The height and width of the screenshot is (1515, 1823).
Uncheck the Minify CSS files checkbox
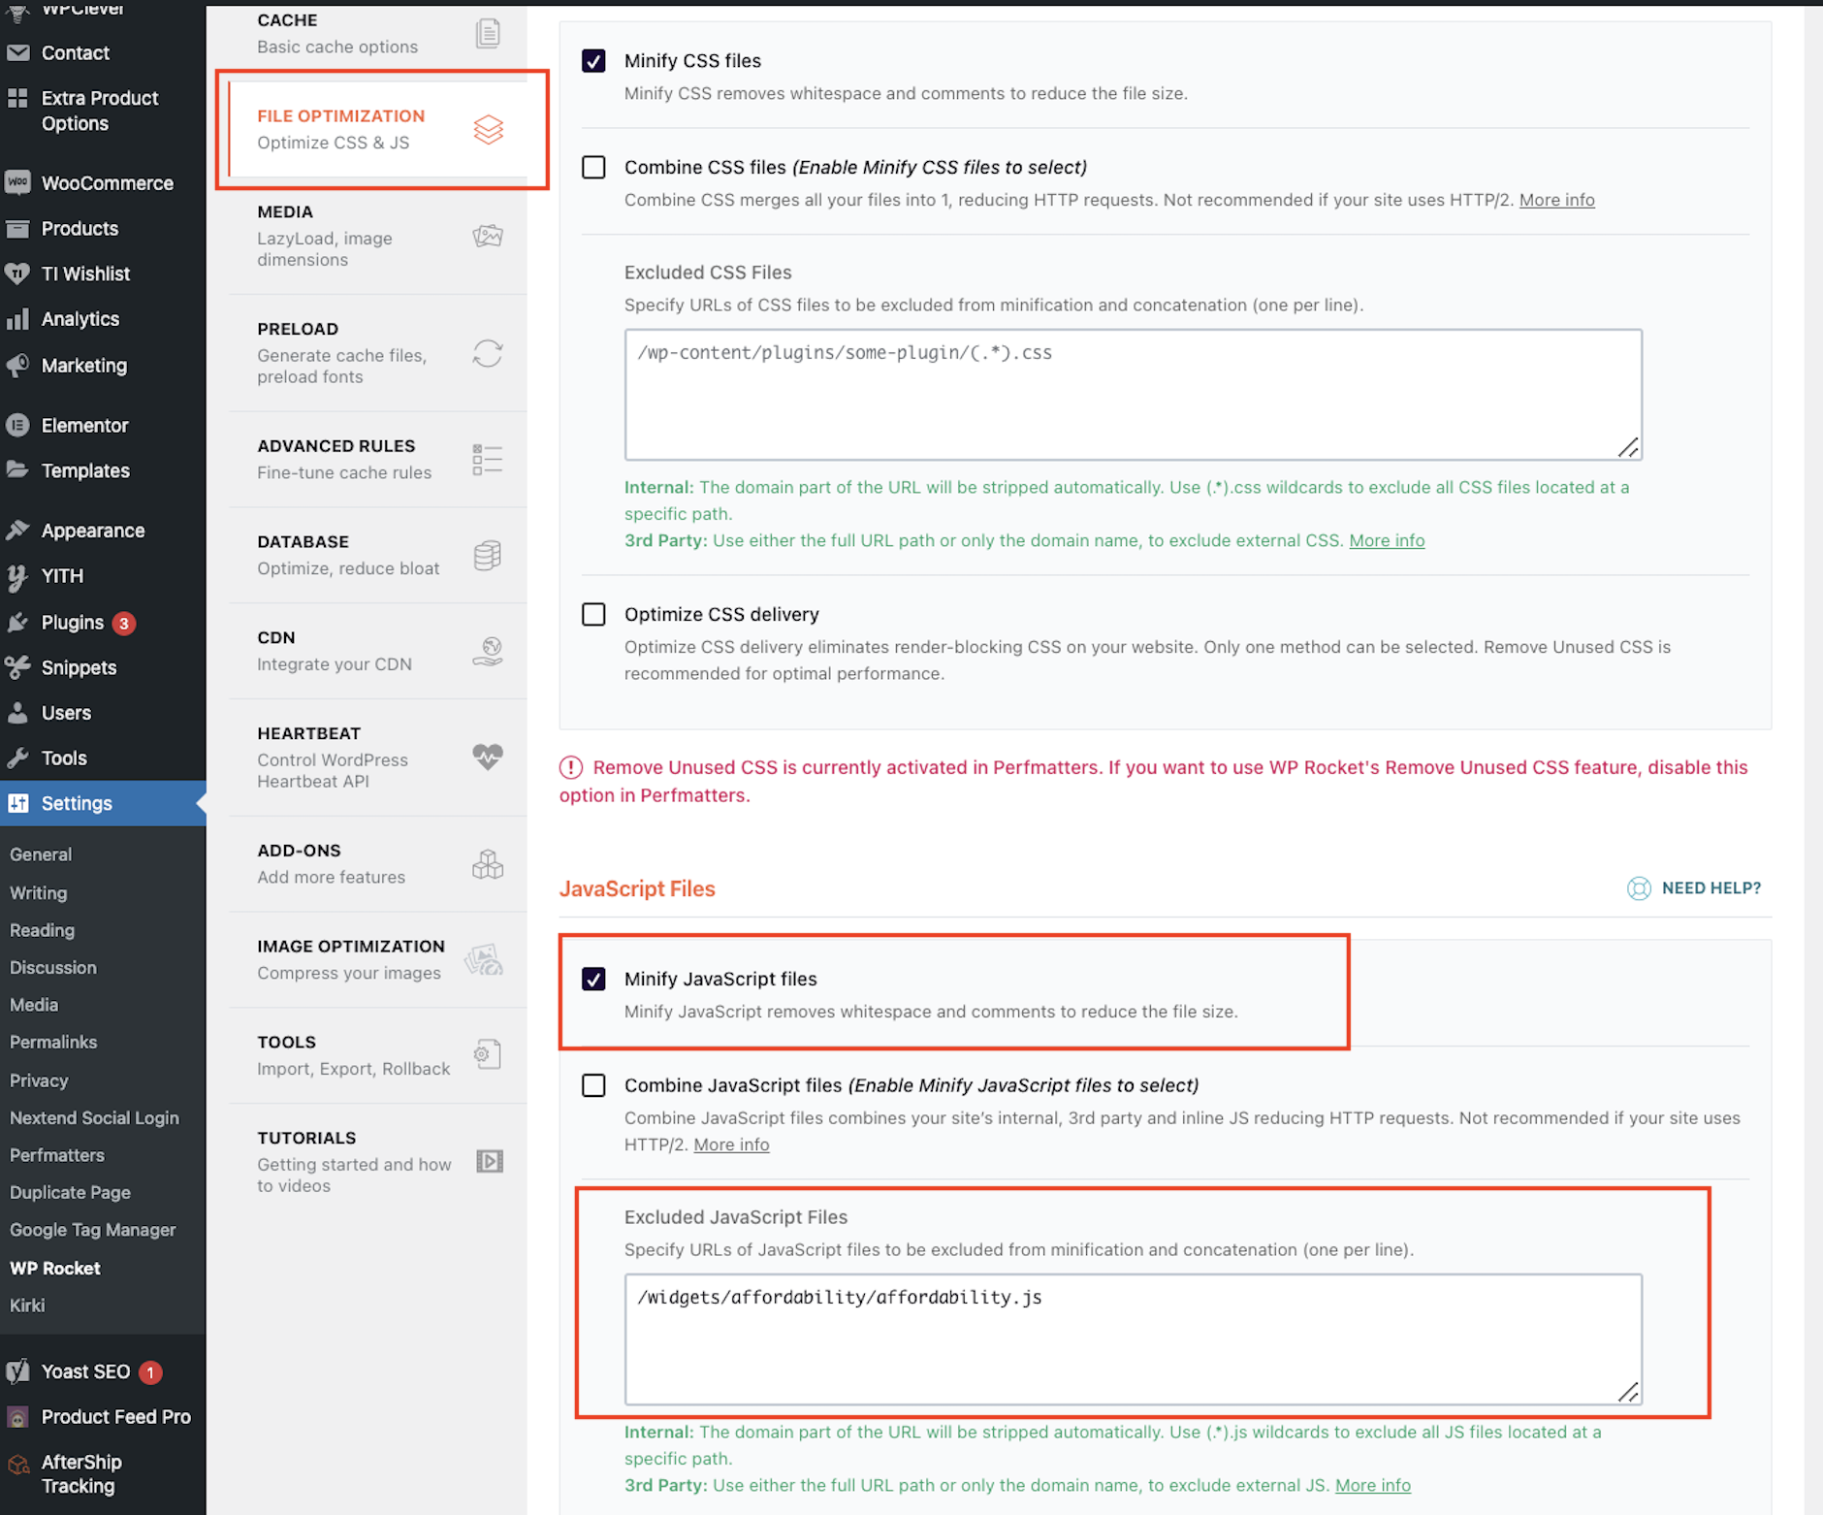[x=593, y=61]
